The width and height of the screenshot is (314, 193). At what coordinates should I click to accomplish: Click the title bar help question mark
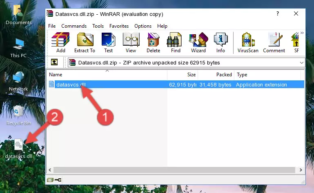(x=278, y=13)
